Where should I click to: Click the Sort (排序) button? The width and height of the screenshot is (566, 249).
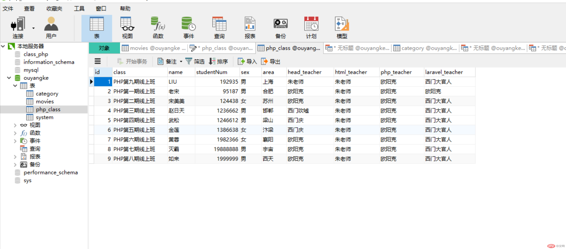pos(218,61)
